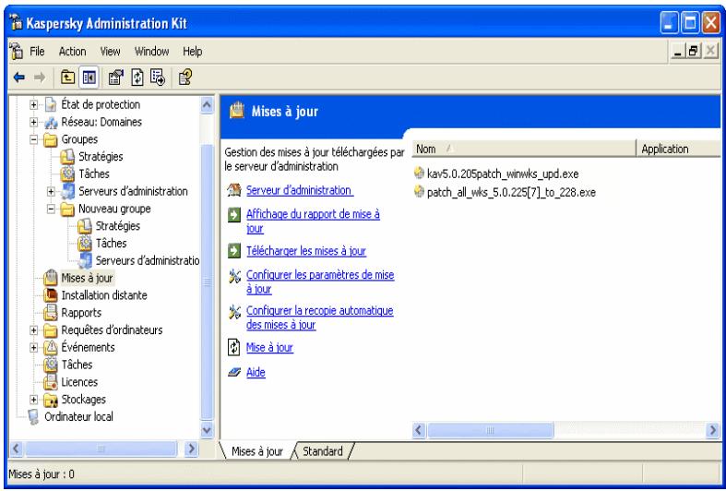Expand Serveurs d'administration under Groupes
Image resolution: width=726 pixels, height=491 pixels.
(51, 191)
